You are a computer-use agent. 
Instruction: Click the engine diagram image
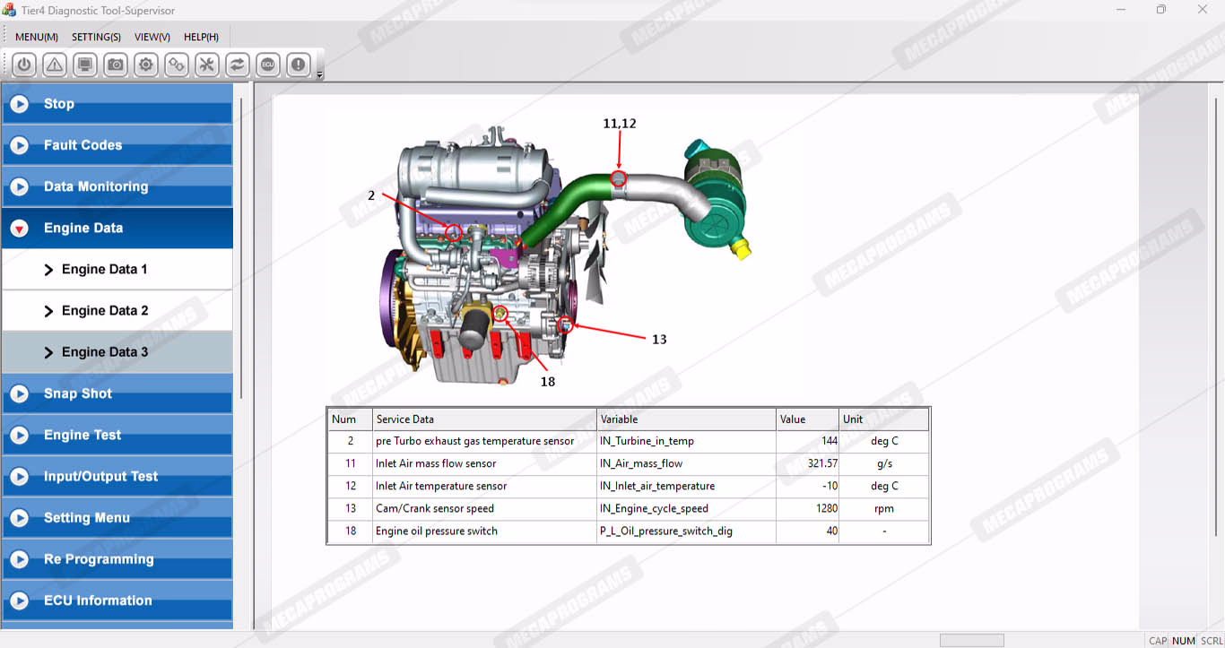(567, 255)
